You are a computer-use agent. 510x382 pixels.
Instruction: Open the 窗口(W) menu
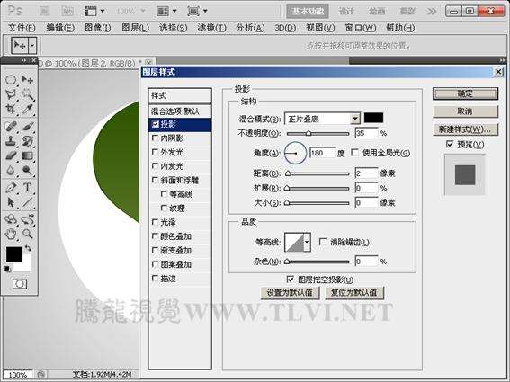point(361,28)
